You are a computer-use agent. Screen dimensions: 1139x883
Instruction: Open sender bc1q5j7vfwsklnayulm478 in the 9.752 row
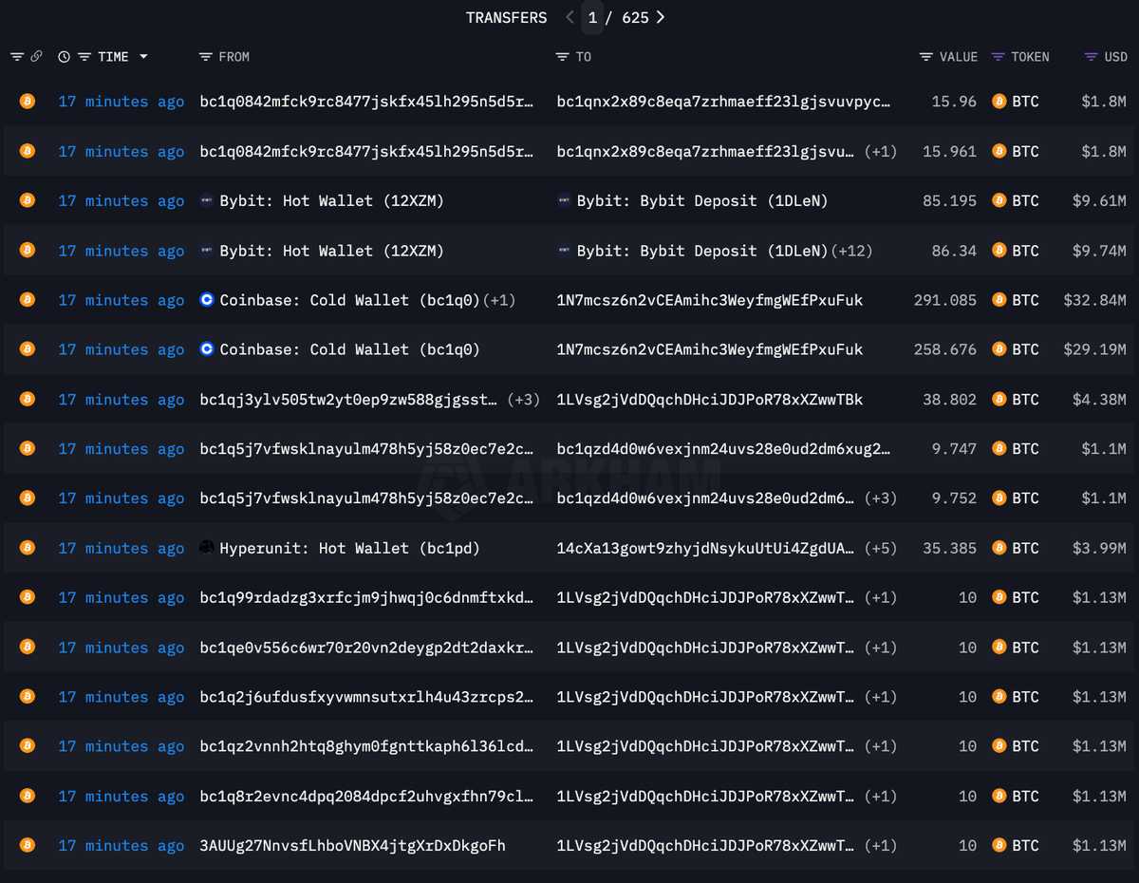click(367, 498)
